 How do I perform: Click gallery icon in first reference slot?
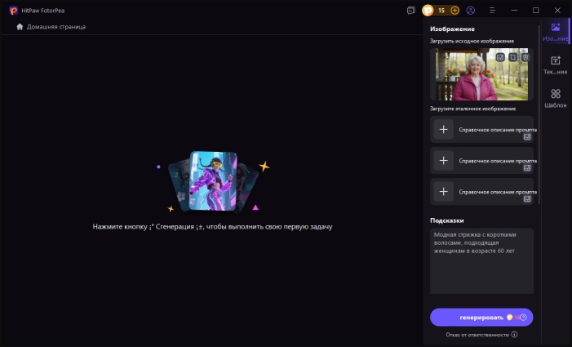click(527, 137)
